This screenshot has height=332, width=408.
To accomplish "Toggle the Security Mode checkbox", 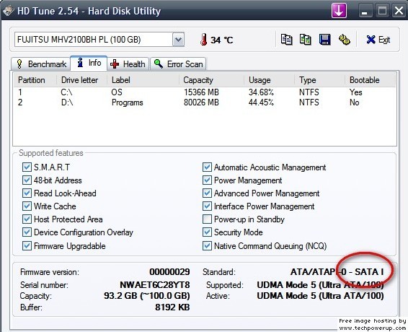I will pos(207,232).
